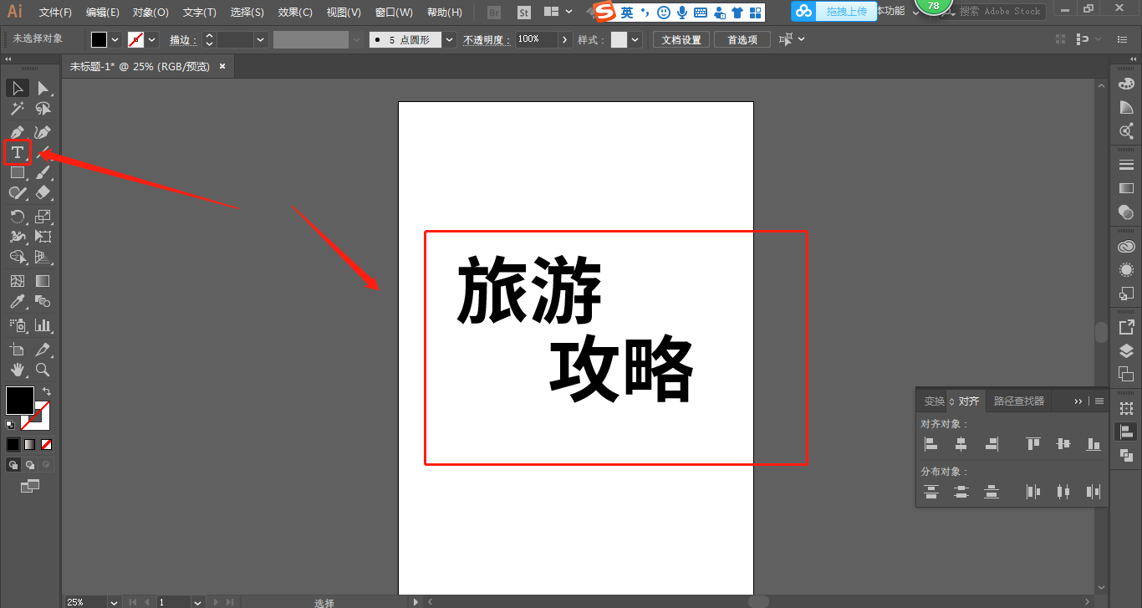The width and height of the screenshot is (1142, 608).
Task: Set paint mode to Color
Action: click(x=13, y=444)
